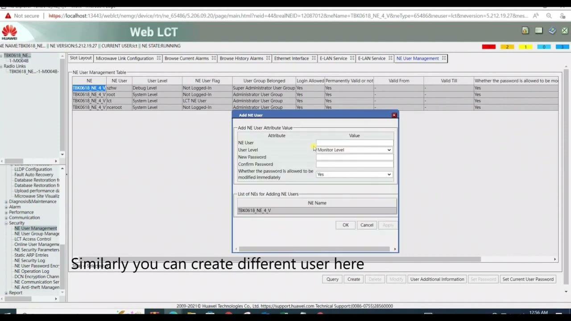The width and height of the screenshot is (571, 321).
Task: Expand the Report tree node
Action: tap(6, 293)
